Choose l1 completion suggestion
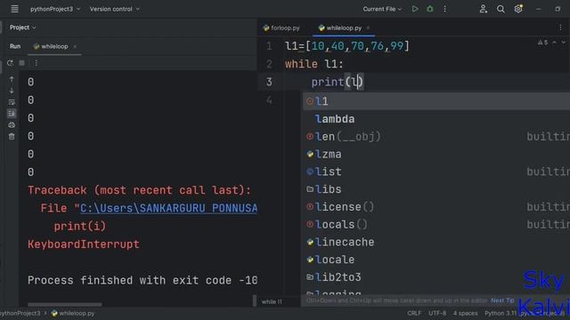 (x=436, y=101)
